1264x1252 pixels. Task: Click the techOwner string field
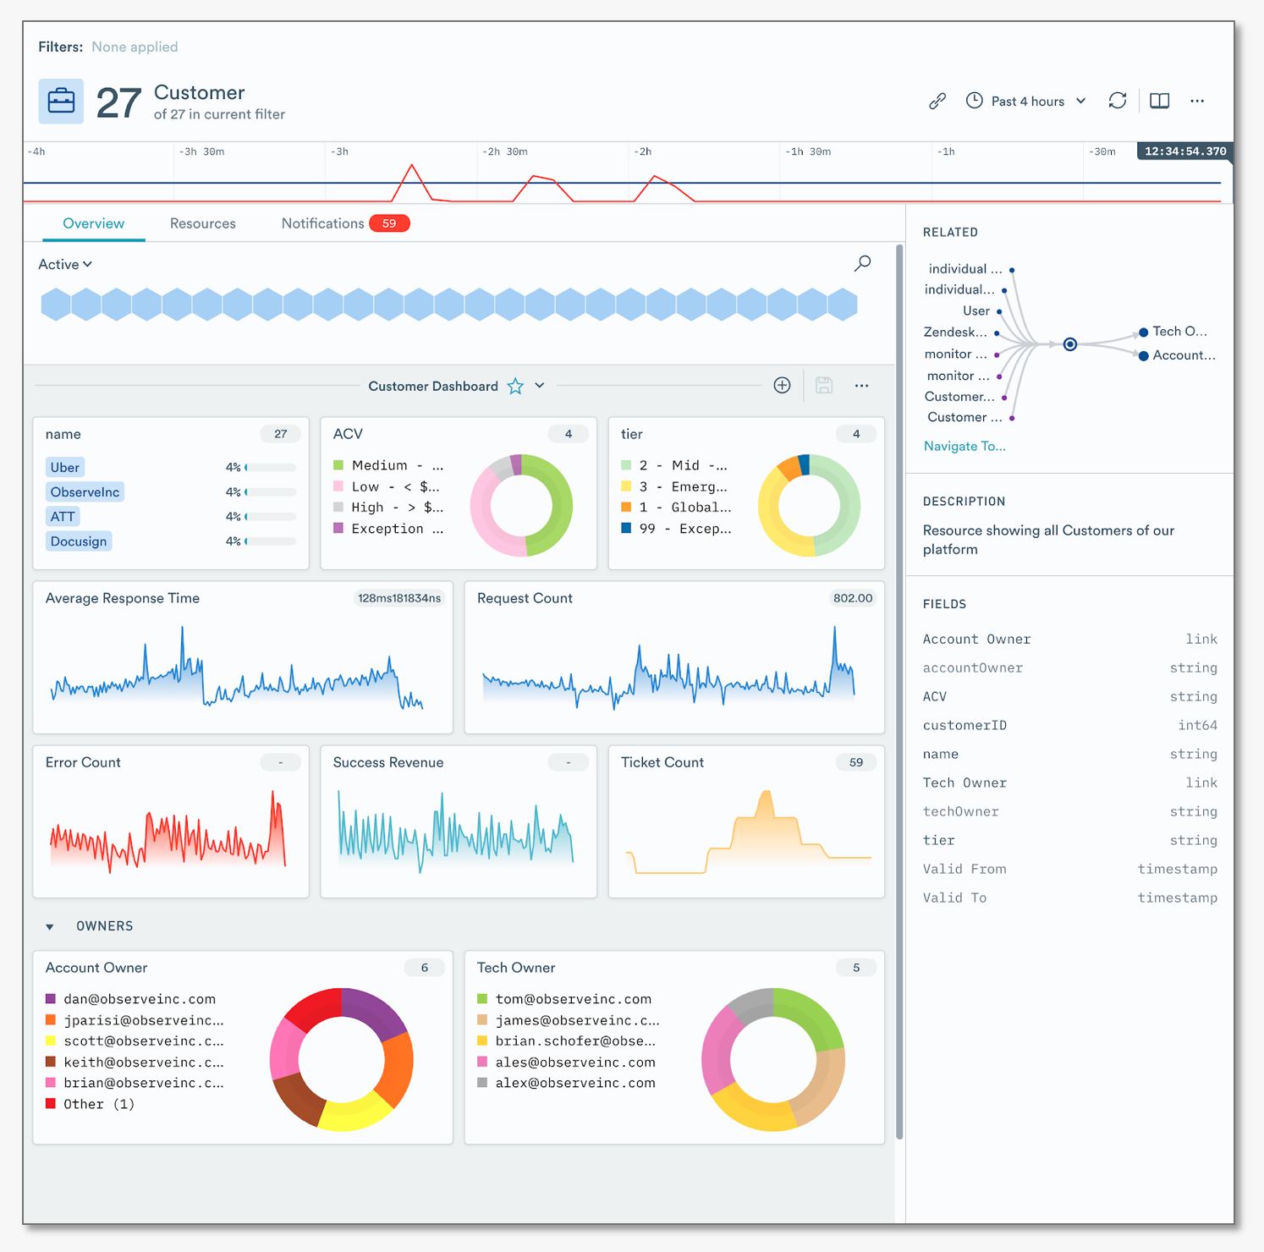1070,812
